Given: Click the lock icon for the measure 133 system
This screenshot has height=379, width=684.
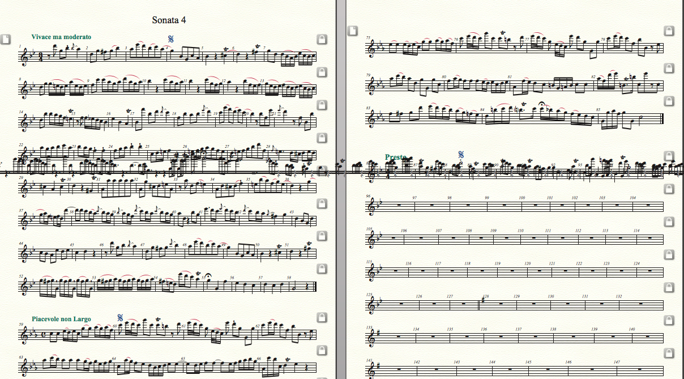Looking at the screenshot, I should 668,321.
